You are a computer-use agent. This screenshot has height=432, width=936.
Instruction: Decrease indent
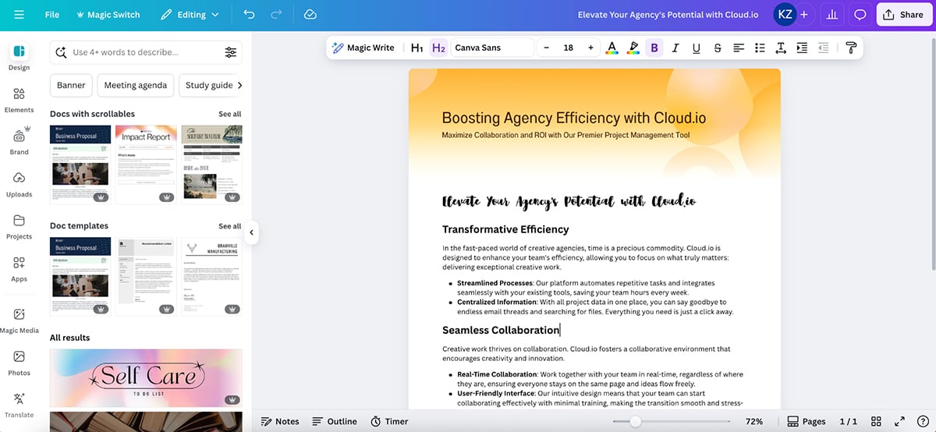coord(823,48)
